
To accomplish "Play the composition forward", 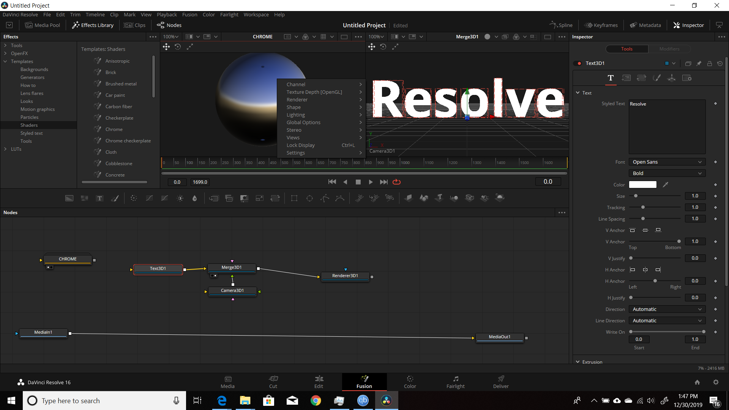I will (x=371, y=182).
